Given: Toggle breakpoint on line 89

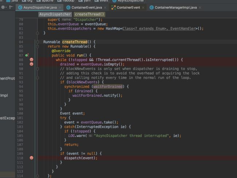Looking at the screenshot, I should click(31, 64).
